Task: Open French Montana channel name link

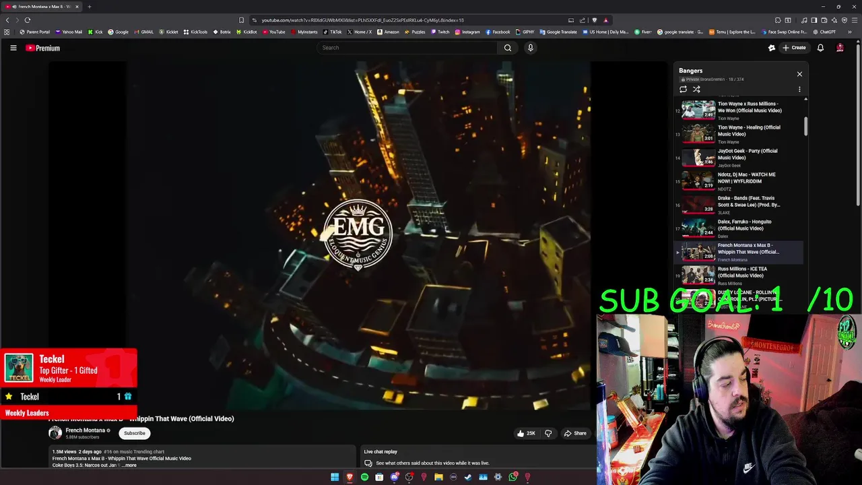Action: tap(85, 430)
